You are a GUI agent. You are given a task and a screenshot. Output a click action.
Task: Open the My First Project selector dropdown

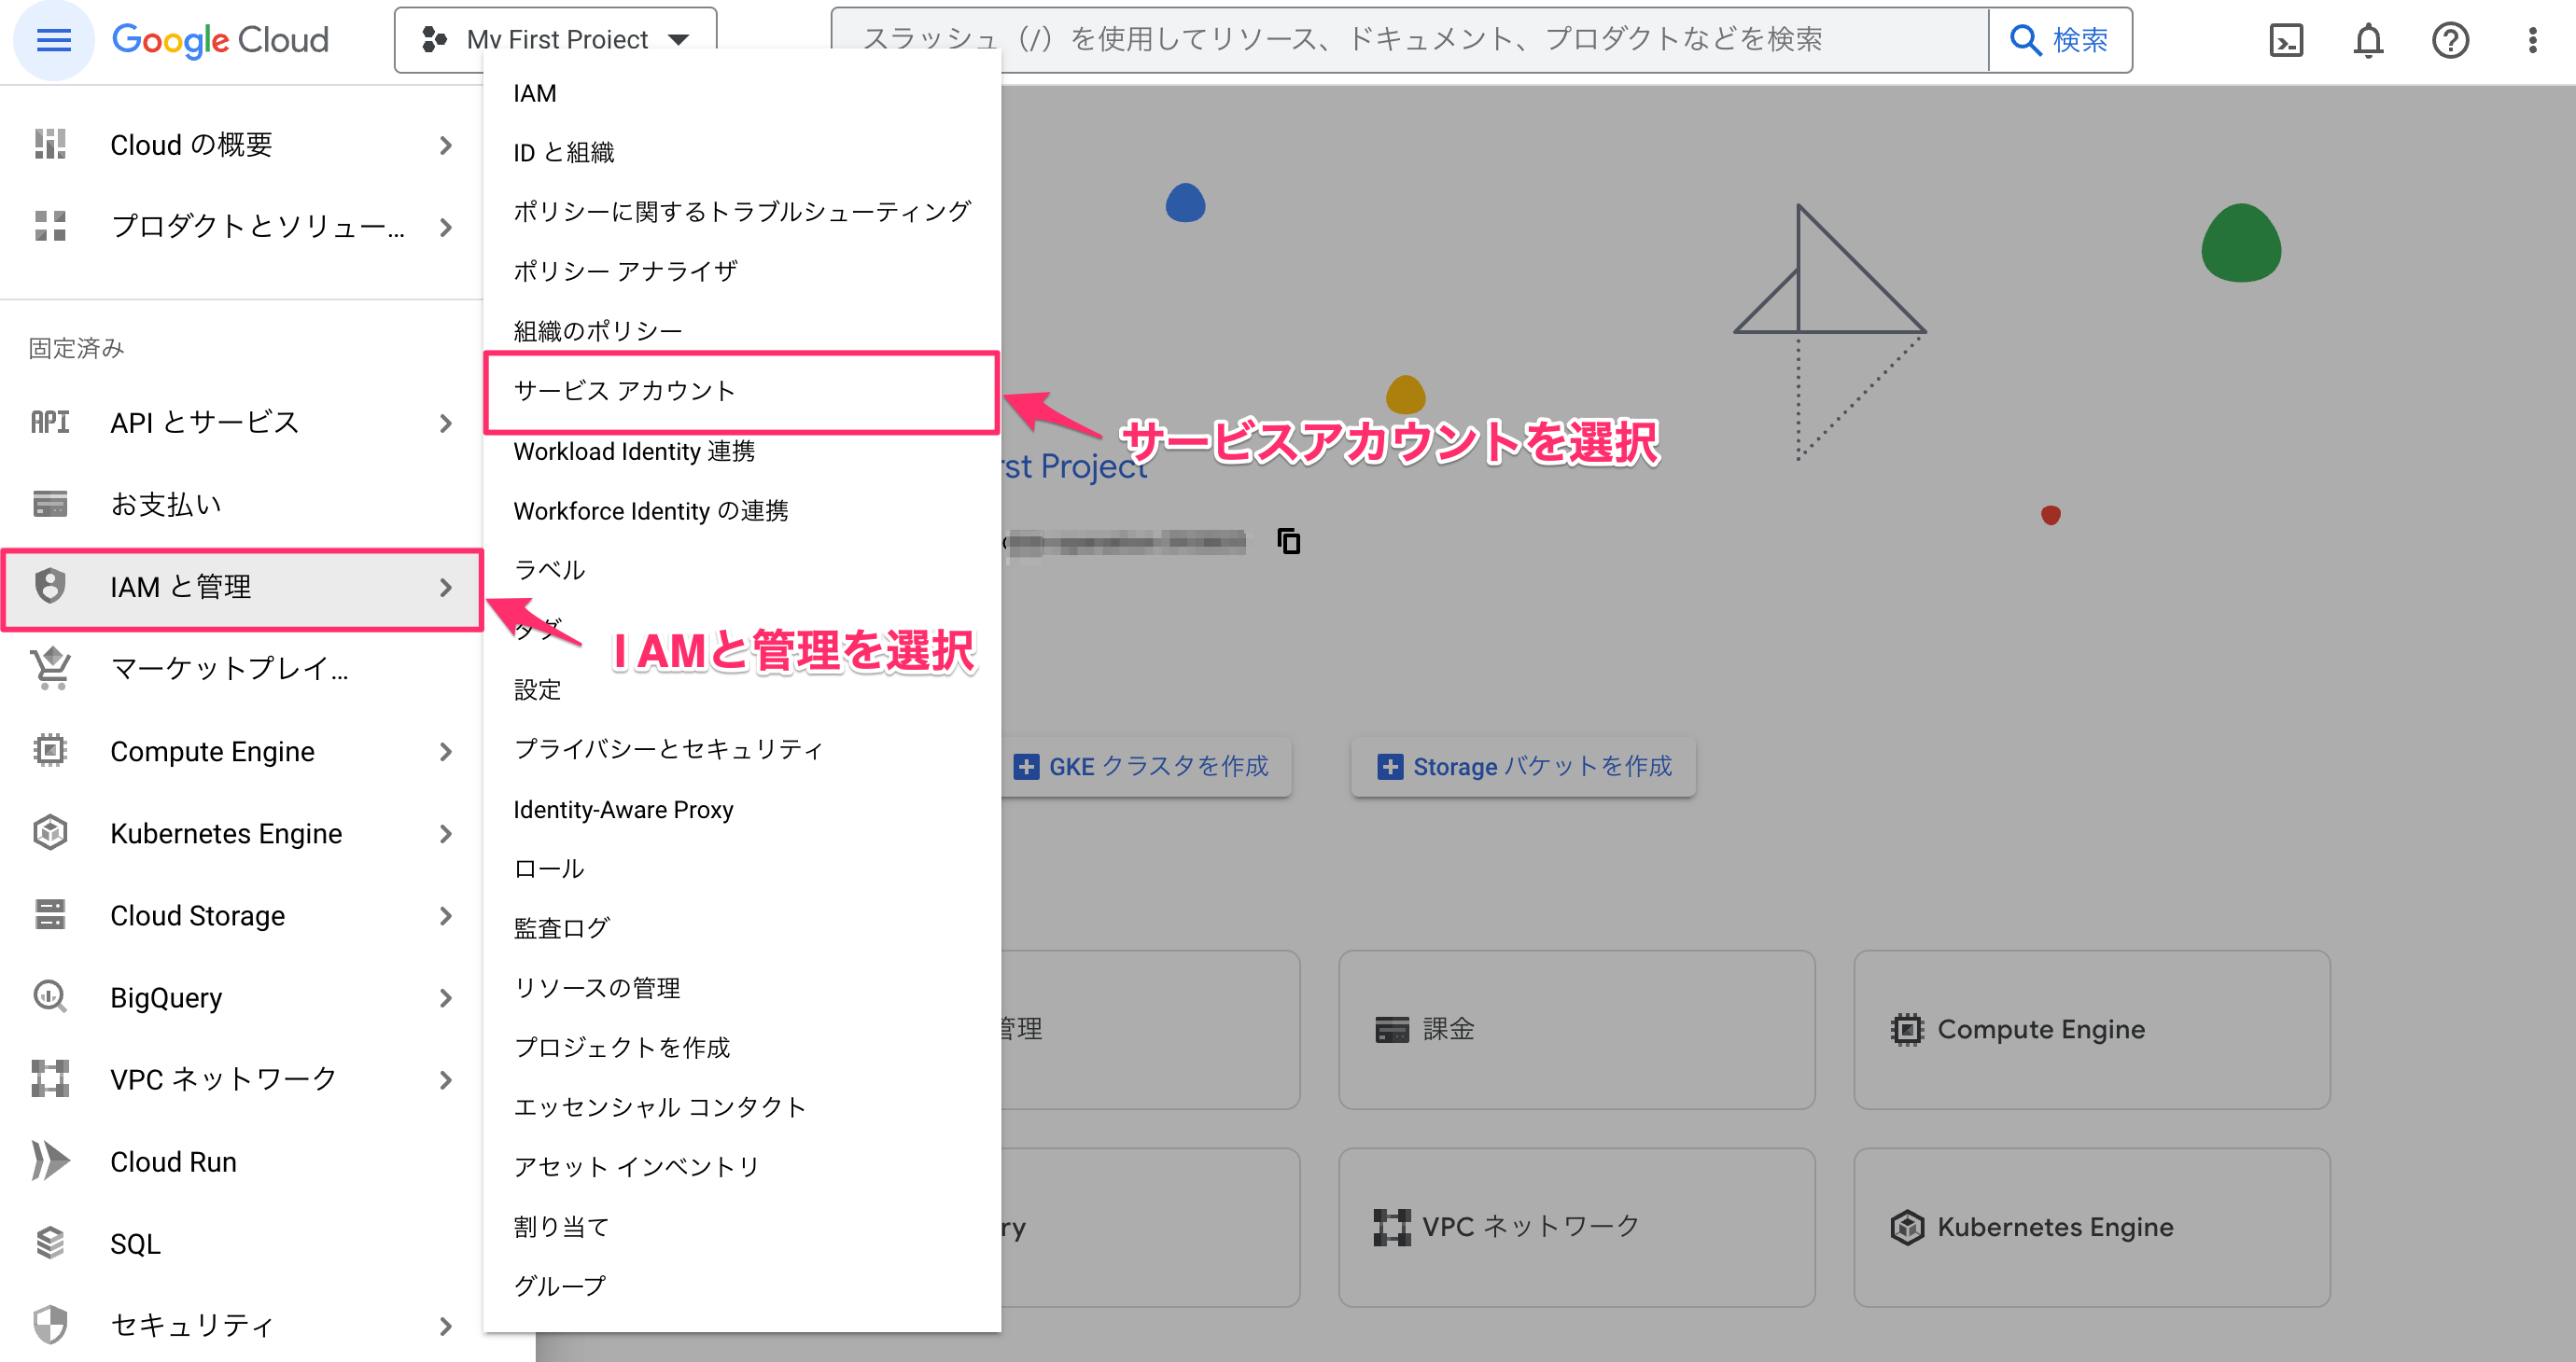pos(556,40)
